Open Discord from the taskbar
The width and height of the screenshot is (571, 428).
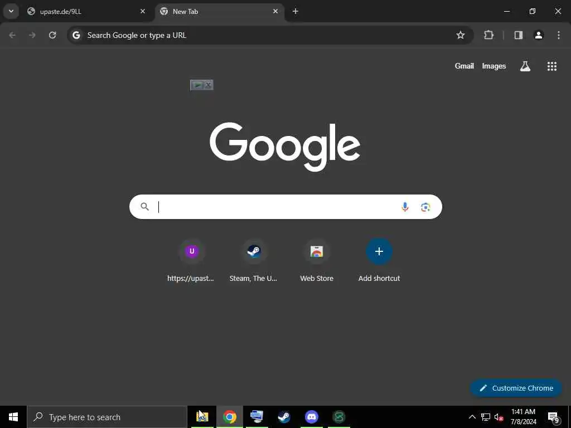point(311,417)
